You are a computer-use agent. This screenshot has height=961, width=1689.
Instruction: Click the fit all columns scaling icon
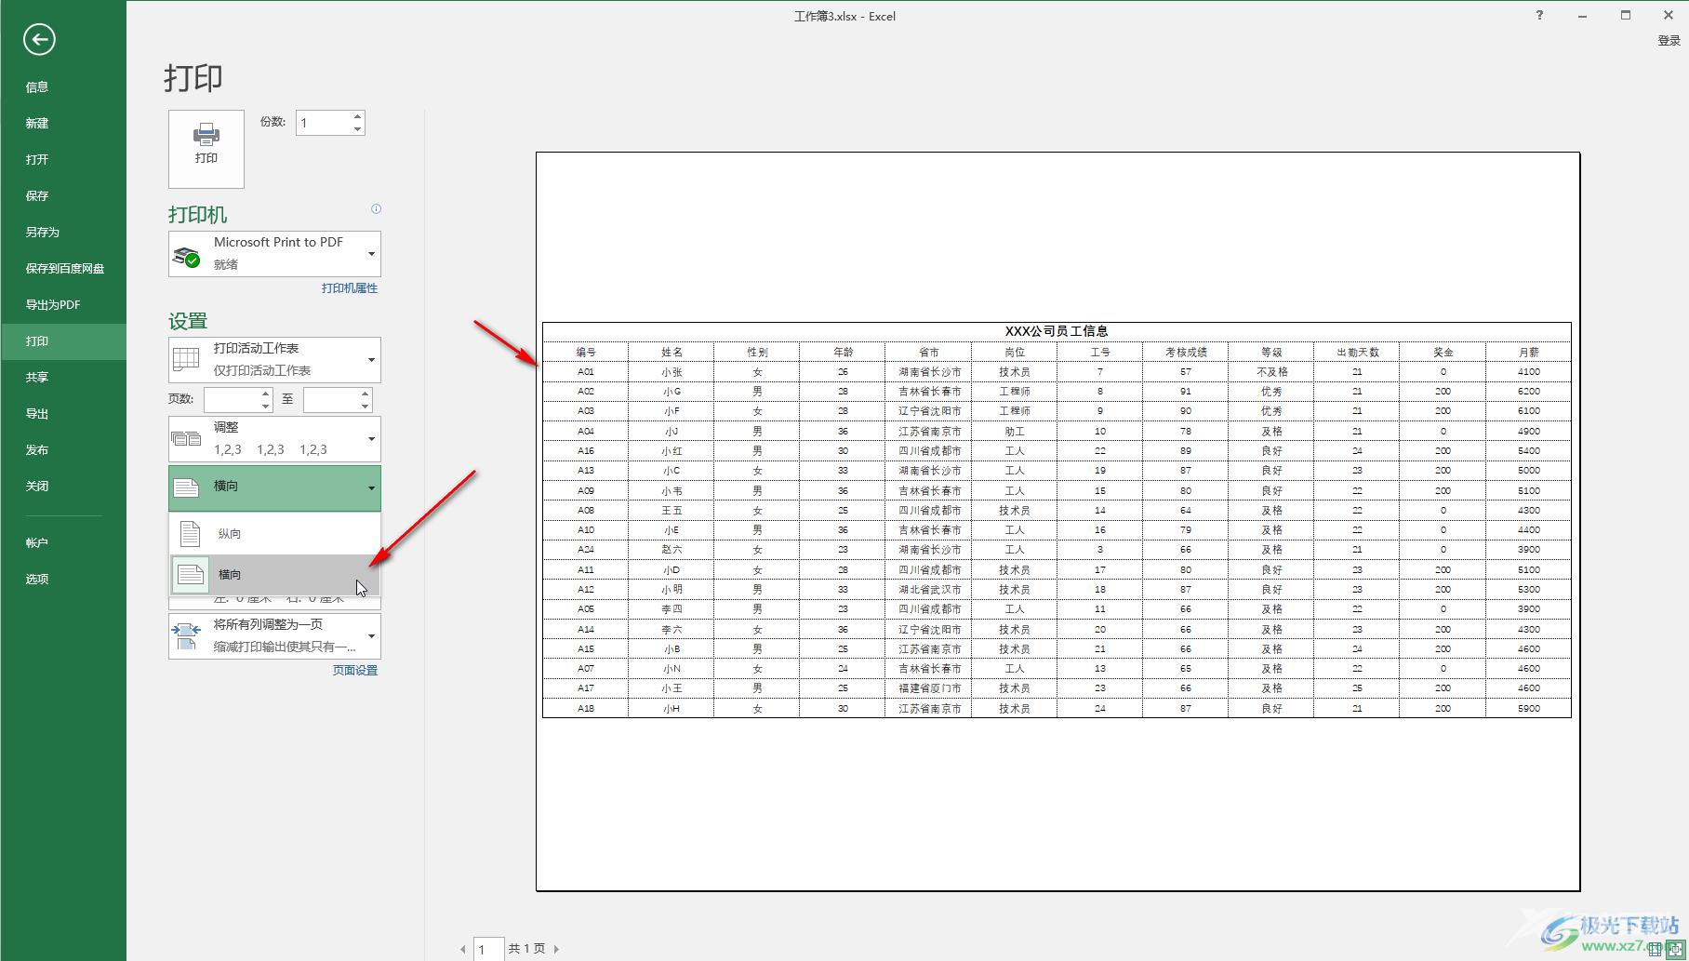186,636
